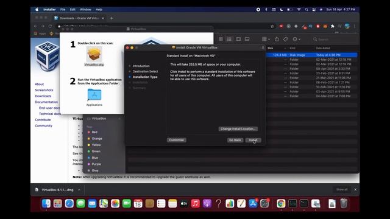Select the Disk Image row in Finder
The height and width of the screenshot is (219, 390).
(312, 55)
